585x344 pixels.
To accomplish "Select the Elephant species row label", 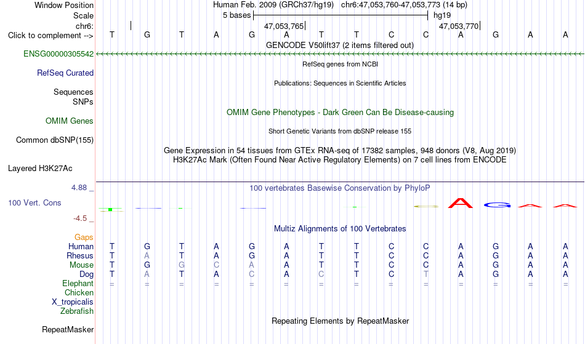I will pos(78,283).
